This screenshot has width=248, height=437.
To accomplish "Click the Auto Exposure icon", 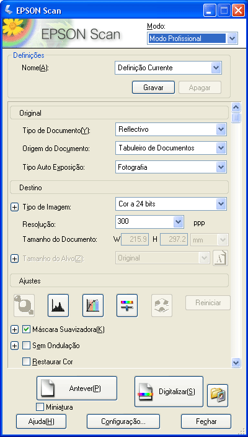I will [x=24, y=305].
